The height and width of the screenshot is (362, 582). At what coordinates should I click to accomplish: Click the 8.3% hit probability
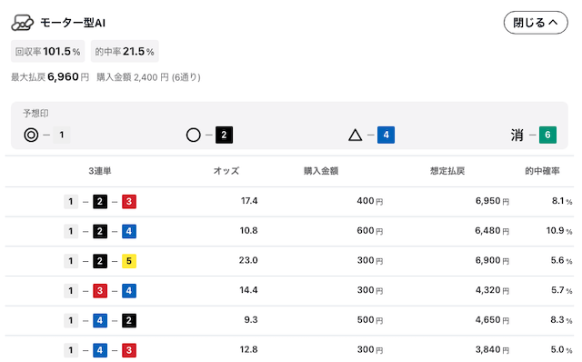click(x=562, y=319)
